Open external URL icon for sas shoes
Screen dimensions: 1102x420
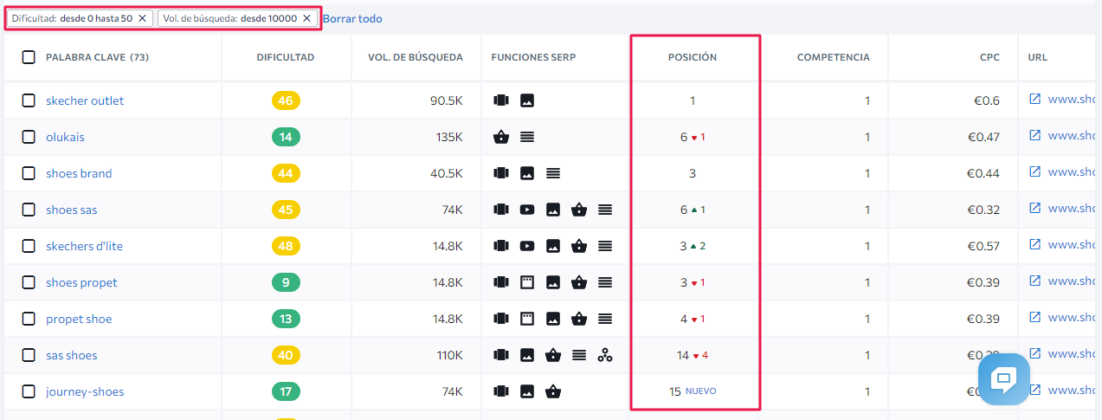pyautogui.click(x=1034, y=354)
